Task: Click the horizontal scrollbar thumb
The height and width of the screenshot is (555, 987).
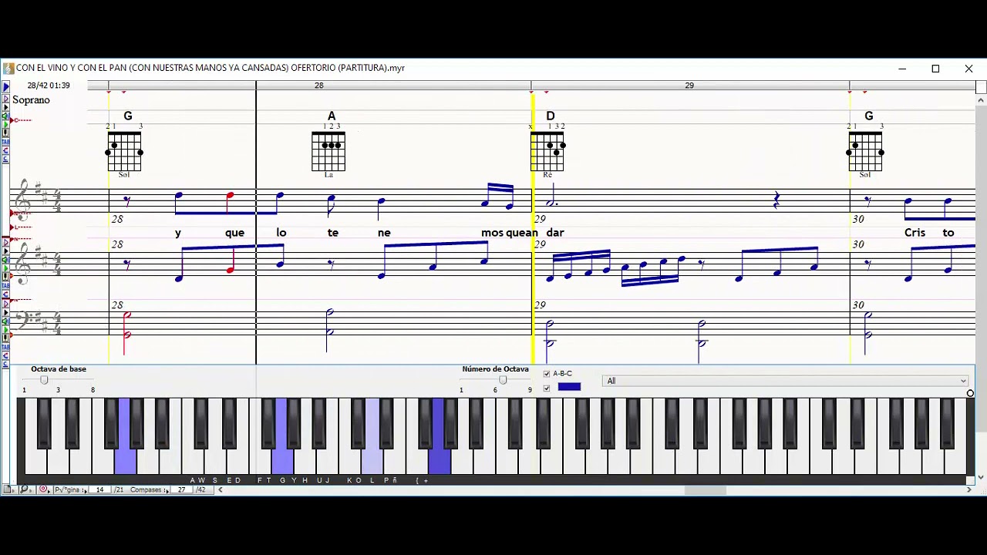Action: coord(705,489)
